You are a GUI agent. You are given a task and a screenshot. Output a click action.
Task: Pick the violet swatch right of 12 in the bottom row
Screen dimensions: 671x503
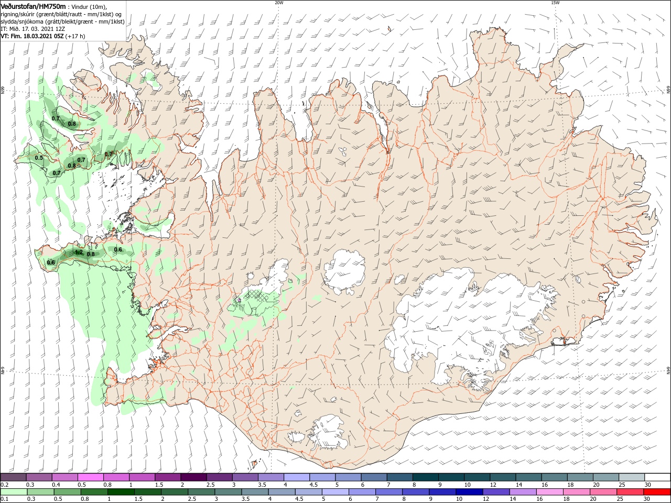496,492
